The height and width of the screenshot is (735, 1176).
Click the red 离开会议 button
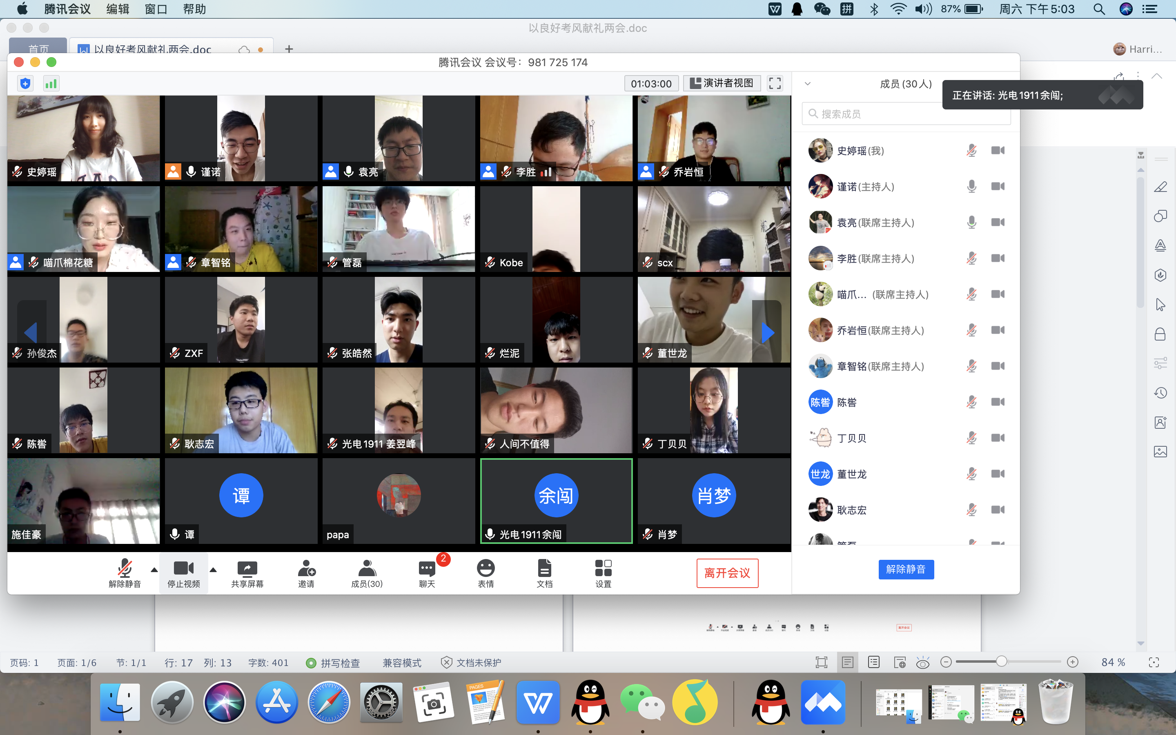(x=727, y=573)
